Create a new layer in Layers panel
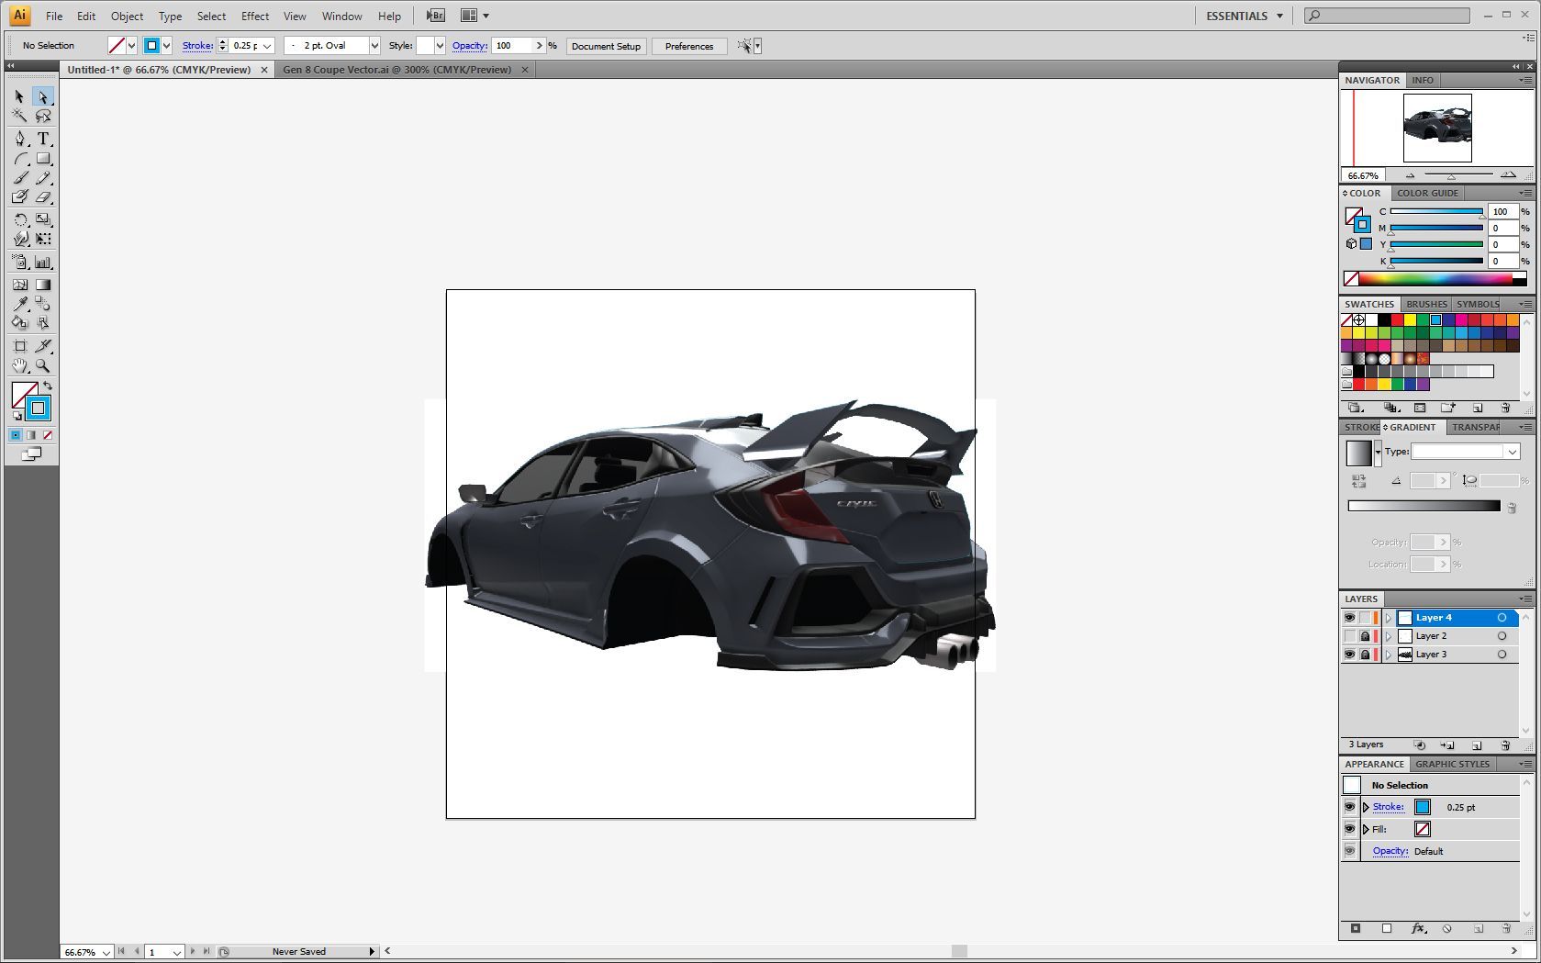The image size is (1541, 963). [x=1477, y=745]
